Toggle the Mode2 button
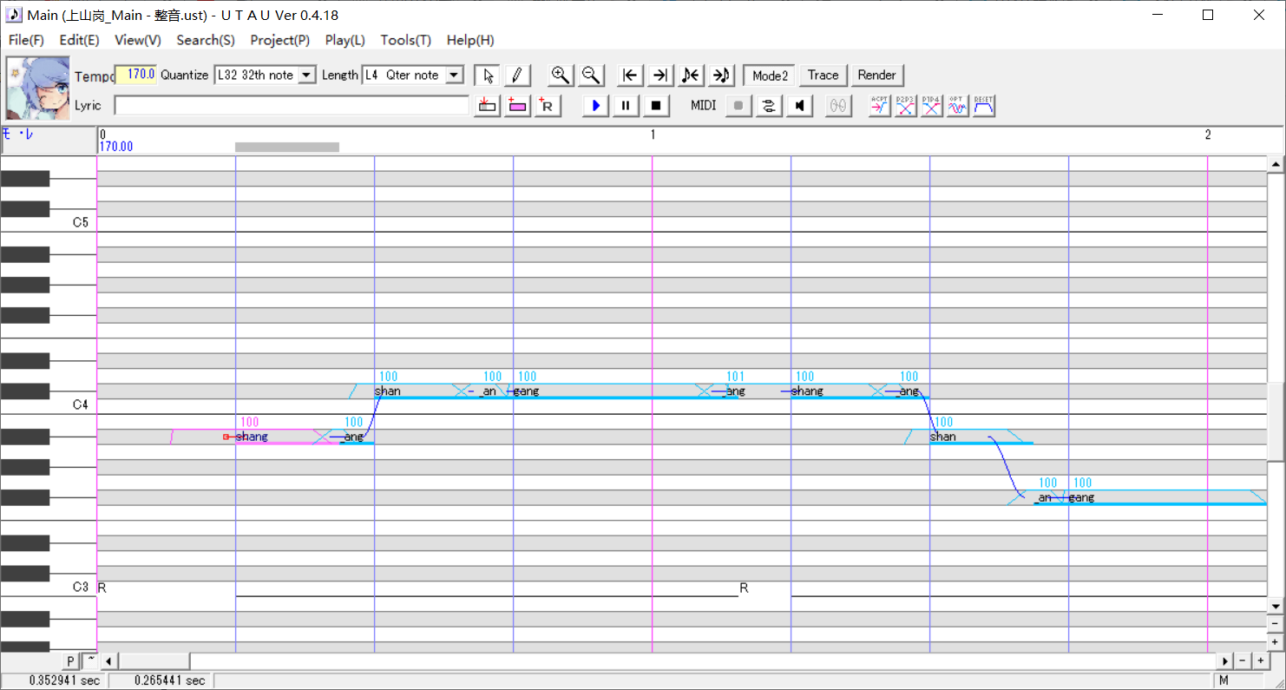The height and width of the screenshot is (690, 1286). click(770, 76)
